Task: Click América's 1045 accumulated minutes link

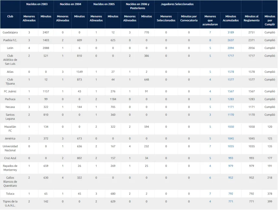Action: [x=230, y=139]
